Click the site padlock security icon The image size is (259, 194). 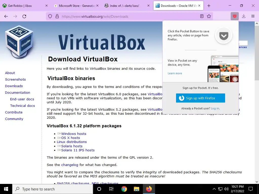tap(57, 16)
